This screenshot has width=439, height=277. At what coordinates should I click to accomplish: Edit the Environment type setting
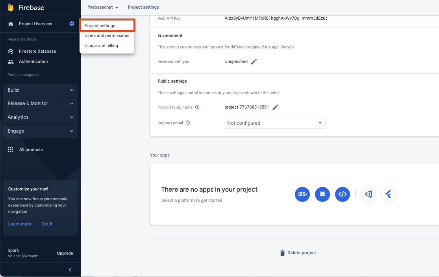click(x=253, y=61)
